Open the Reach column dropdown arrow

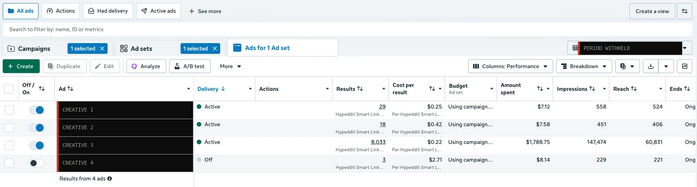(661, 89)
